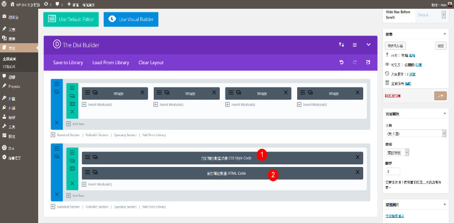Image resolution: width=454 pixels, height=223 pixels.
Task: Click the Order (順序) number field
Action: [x=393, y=172]
